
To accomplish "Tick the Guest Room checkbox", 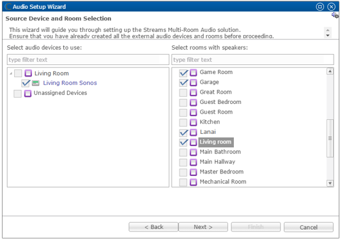I will [x=183, y=112].
